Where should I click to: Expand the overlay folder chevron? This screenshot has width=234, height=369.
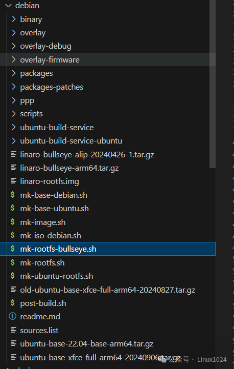(14, 33)
